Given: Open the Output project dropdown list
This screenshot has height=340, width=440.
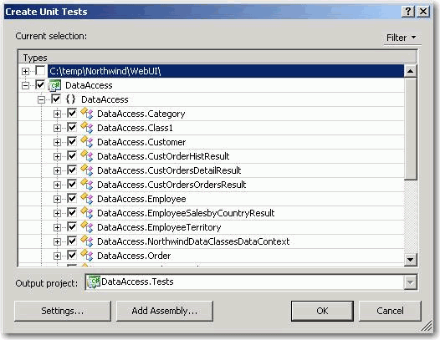Looking at the screenshot, I should pos(410,282).
